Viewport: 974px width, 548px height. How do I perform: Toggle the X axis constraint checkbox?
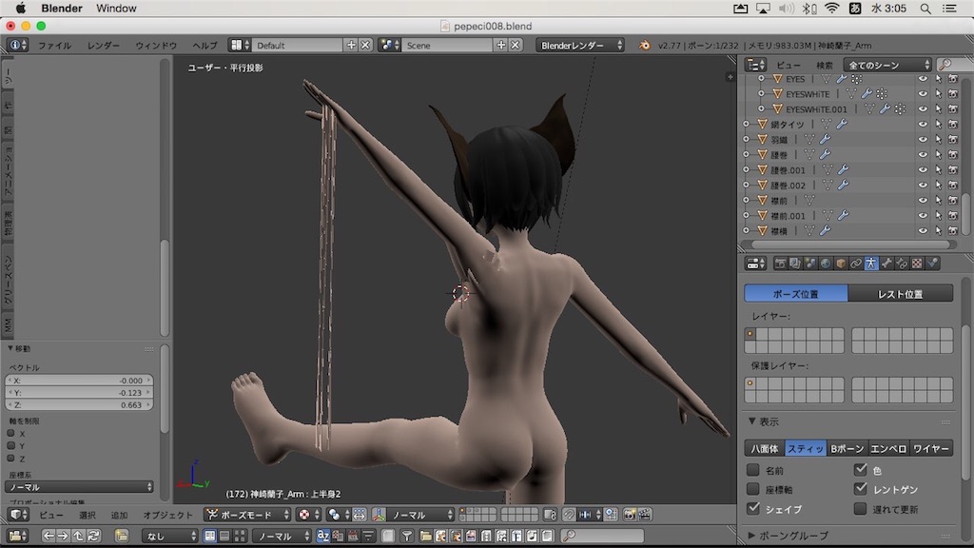pos(10,433)
